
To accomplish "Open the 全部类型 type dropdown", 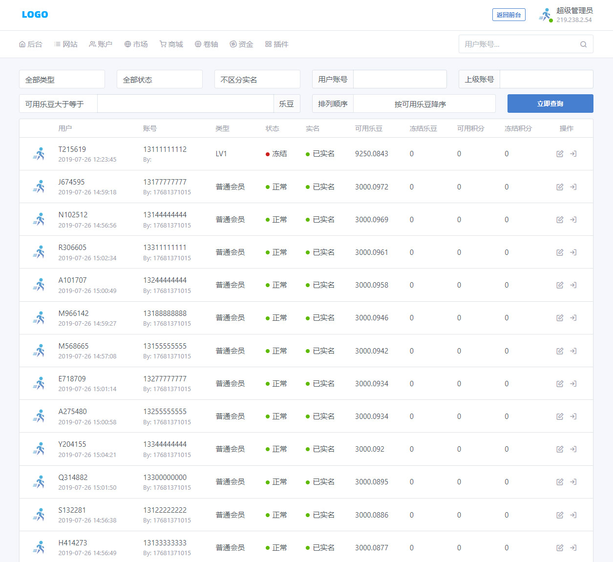I will click(62, 79).
